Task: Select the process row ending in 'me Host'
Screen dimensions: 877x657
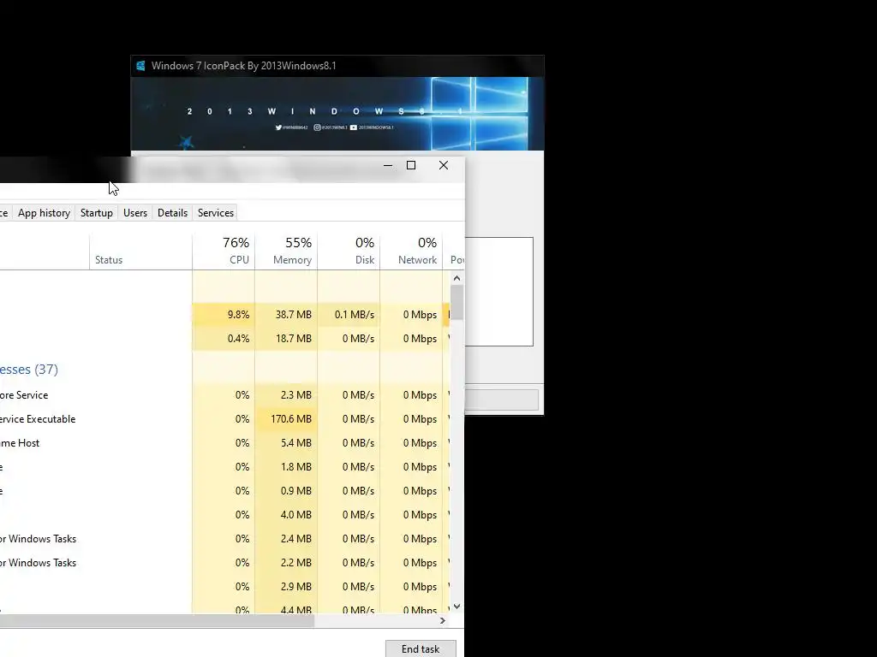Action: 224,443
